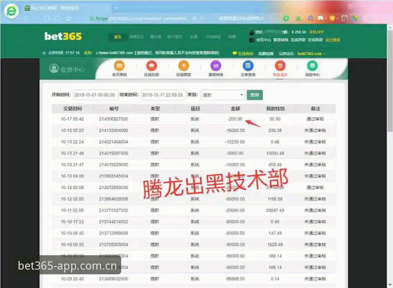
Task: Click the ¥250.50 balance in header
Action: coord(299,32)
